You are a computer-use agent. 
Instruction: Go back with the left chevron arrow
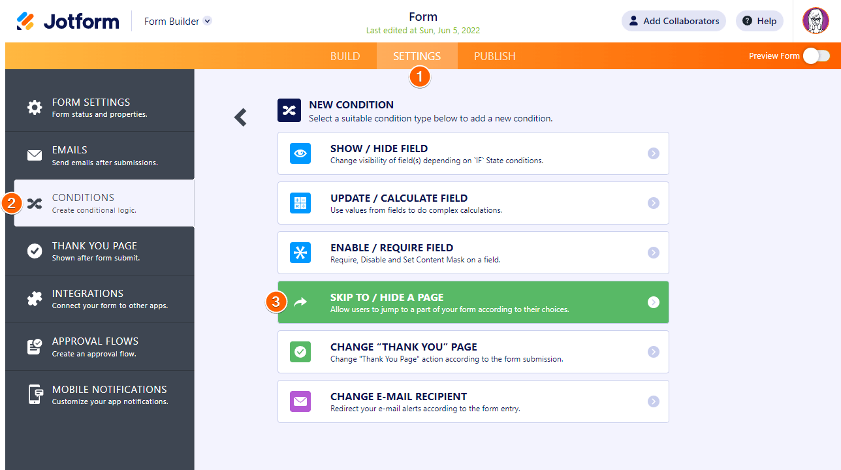(x=241, y=117)
